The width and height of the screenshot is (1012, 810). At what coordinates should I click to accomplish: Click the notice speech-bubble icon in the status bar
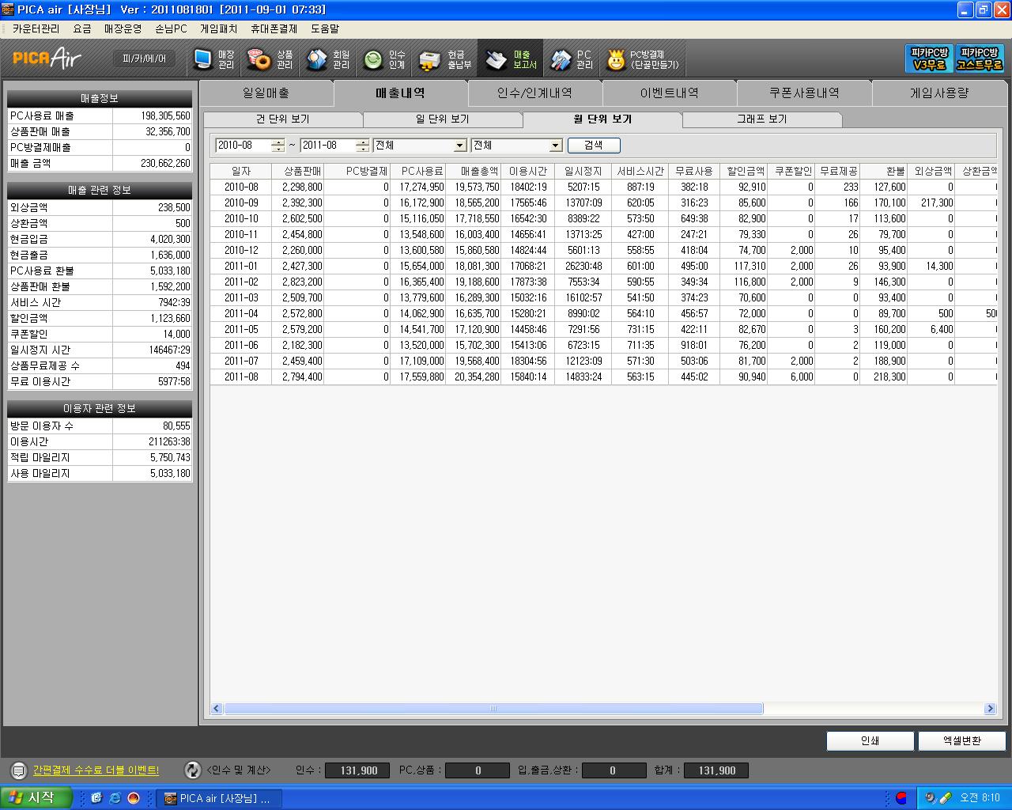click(18, 770)
